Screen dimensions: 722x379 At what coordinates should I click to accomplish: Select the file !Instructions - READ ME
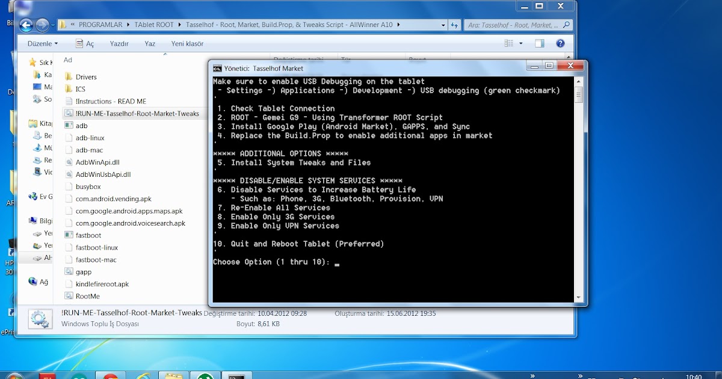111,101
